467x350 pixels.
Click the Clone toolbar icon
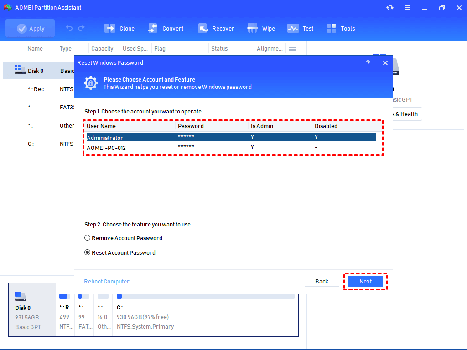click(x=110, y=28)
